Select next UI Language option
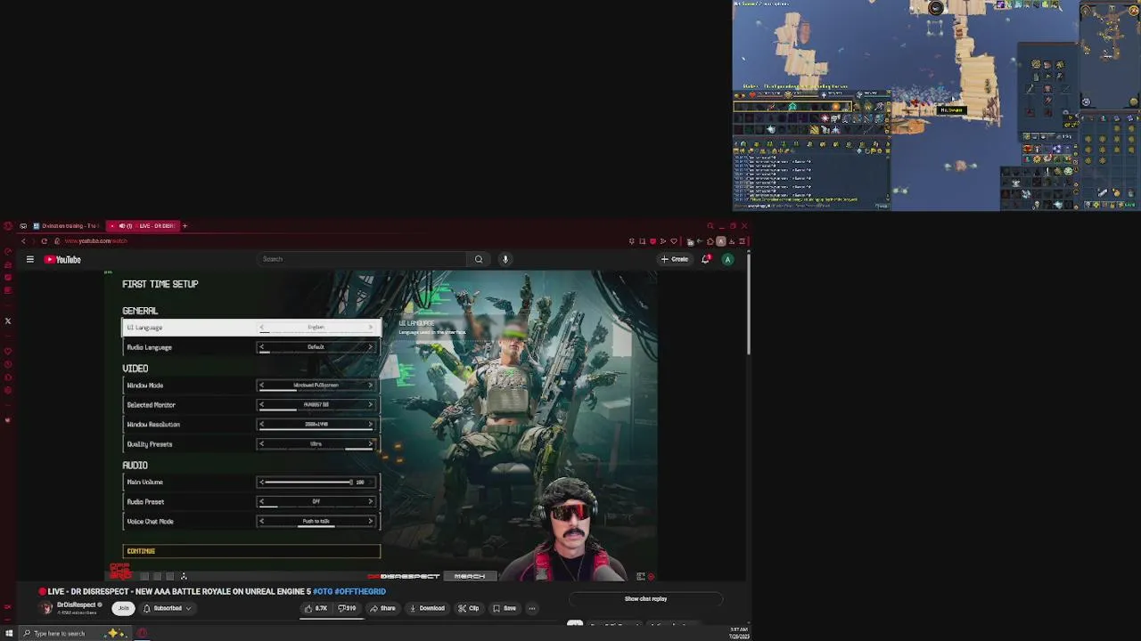This screenshot has height=641, width=1141. click(x=370, y=327)
